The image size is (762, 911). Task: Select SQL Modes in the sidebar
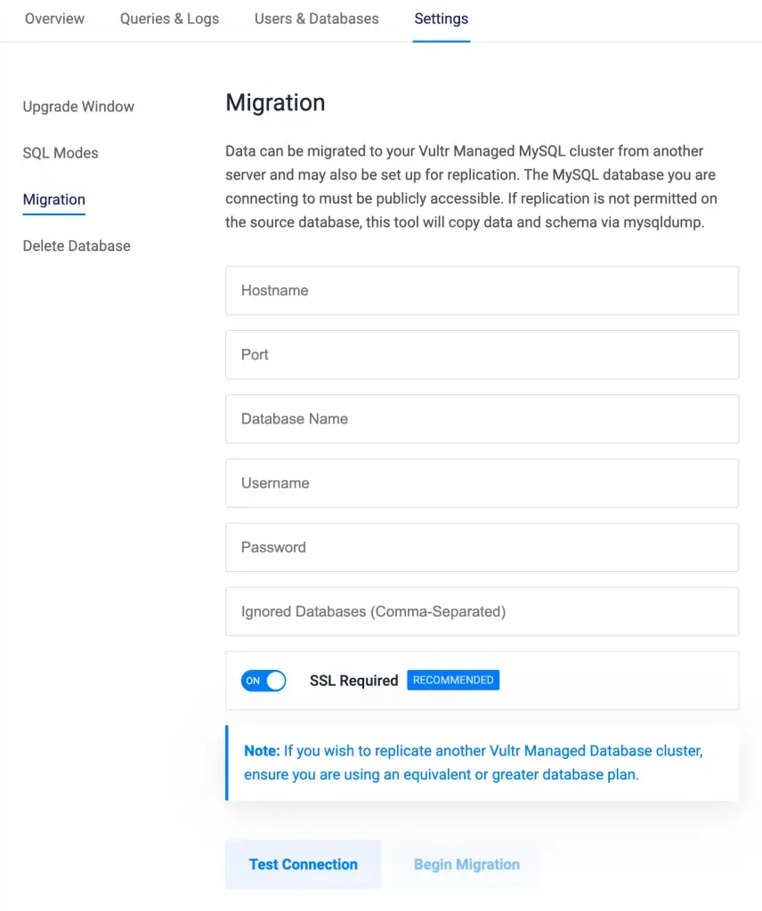[60, 153]
